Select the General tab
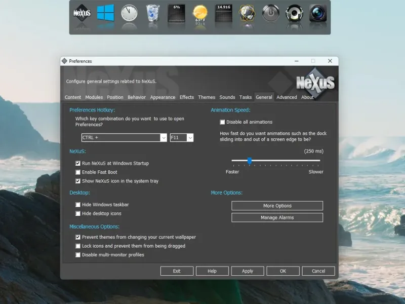 pyautogui.click(x=264, y=97)
